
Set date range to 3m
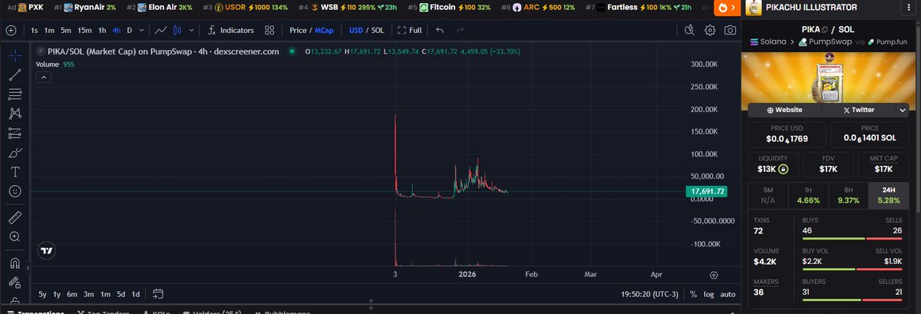click(88, 294)
